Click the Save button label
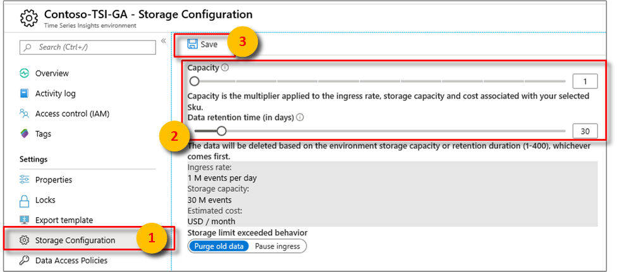 pos(209,44)
